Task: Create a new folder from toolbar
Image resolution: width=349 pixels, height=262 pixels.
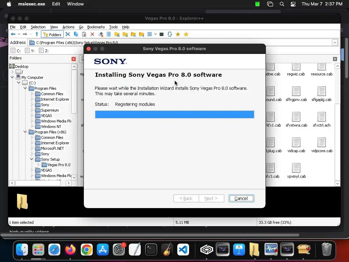Action: (125, 34)
